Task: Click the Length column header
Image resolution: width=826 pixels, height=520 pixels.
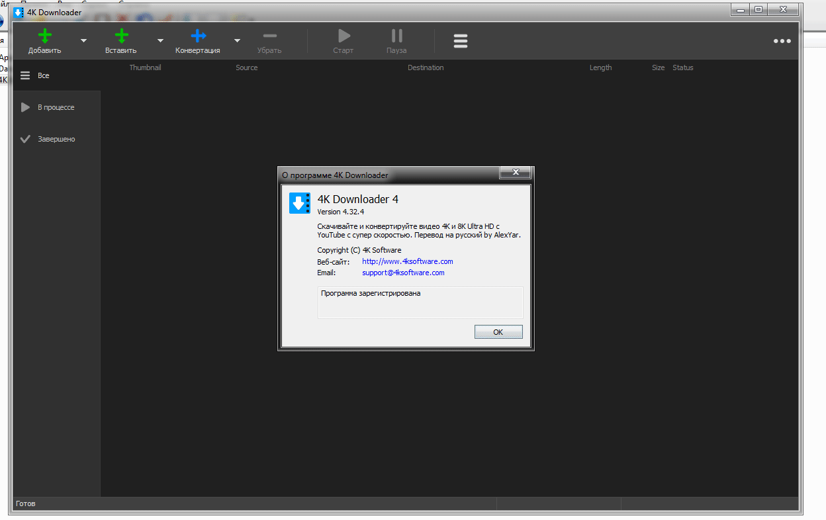Action: [x=601, y=67]
